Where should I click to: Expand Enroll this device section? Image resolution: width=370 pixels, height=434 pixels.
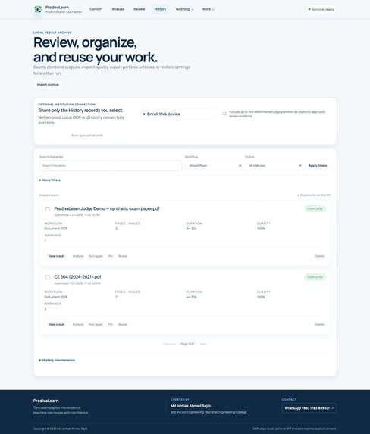pos(179,114)
